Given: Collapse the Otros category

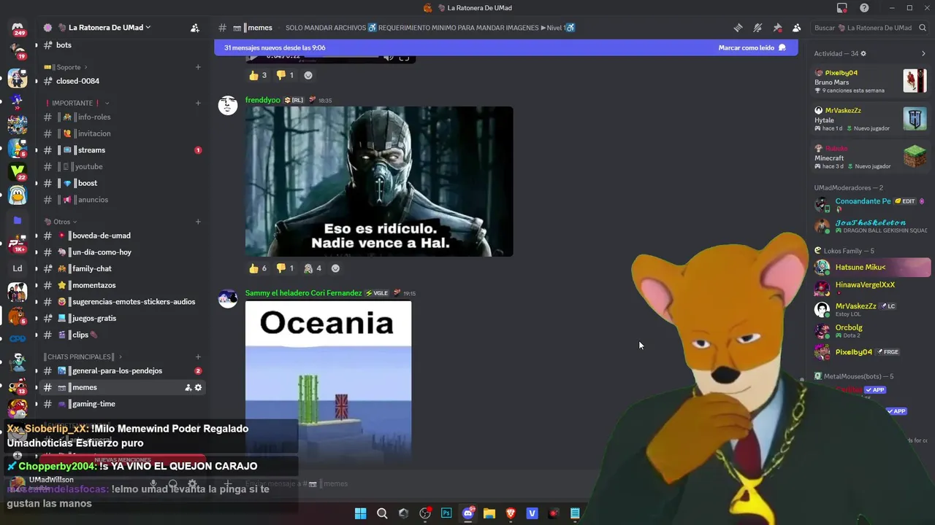Looking at the screenshot, I should (61, 222).
